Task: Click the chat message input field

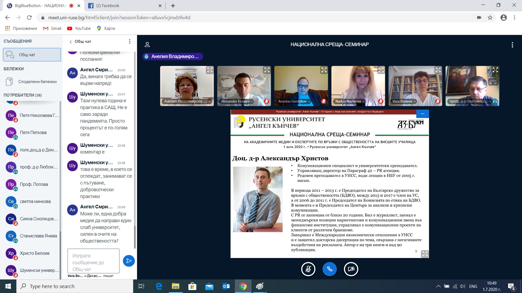Action: click(93, 261)
